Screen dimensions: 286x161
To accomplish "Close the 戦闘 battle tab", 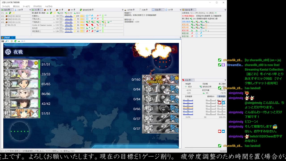I will pos(193,80).
